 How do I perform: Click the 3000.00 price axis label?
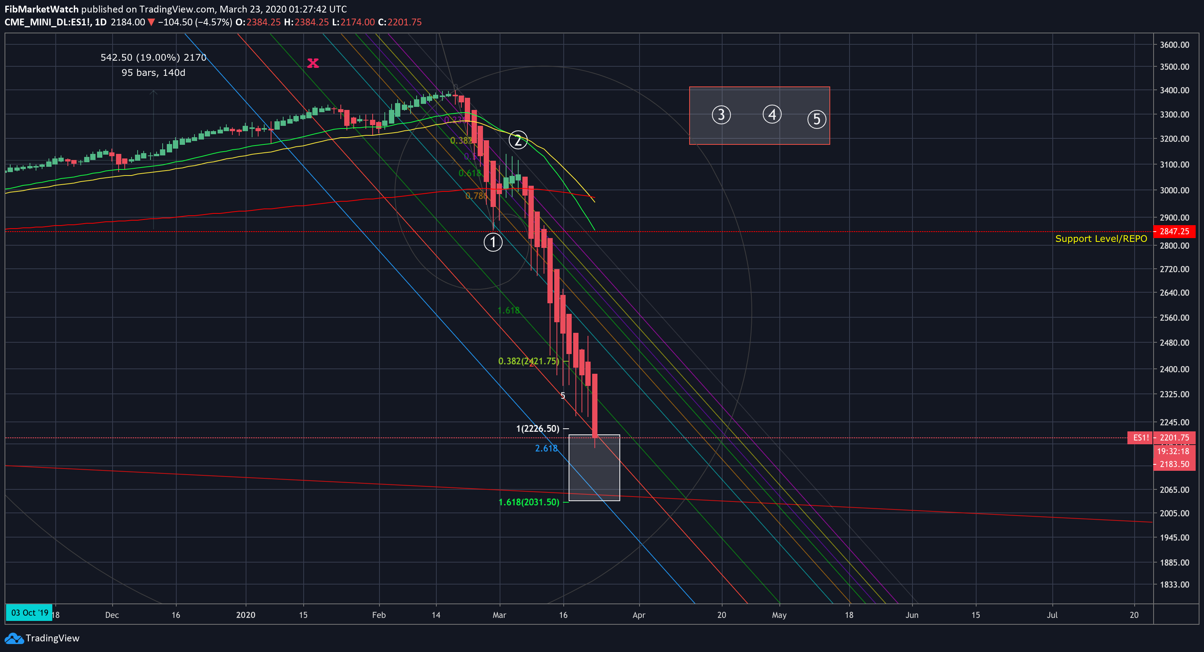pyautogui.click(x=1174, y=190)
